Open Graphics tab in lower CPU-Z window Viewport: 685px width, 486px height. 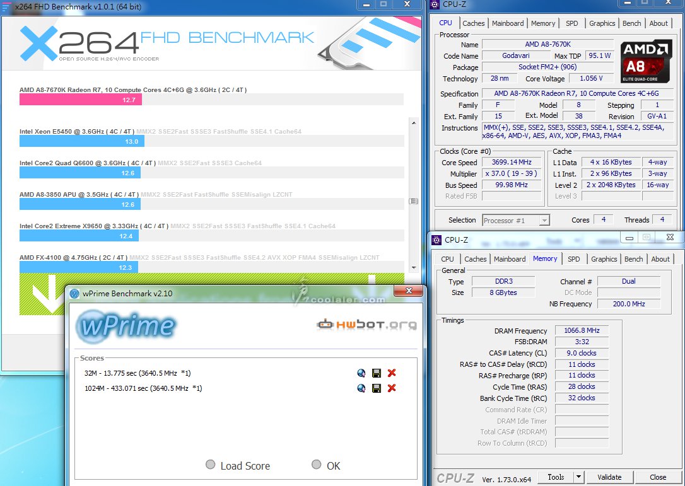(x=604, y=259)
